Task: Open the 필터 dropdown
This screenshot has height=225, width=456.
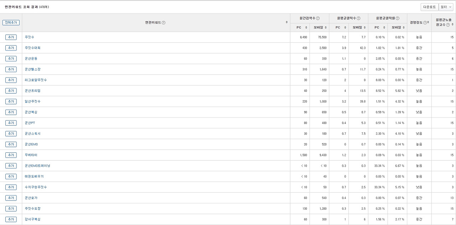Action: (x=446, y=7)
